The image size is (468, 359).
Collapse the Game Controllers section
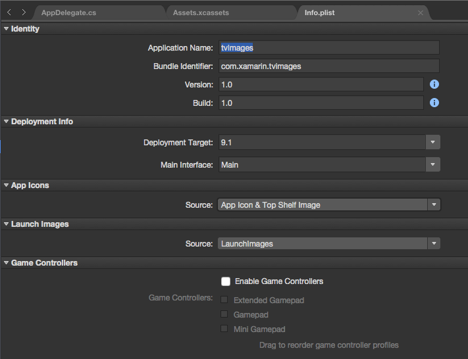(6, 263)
